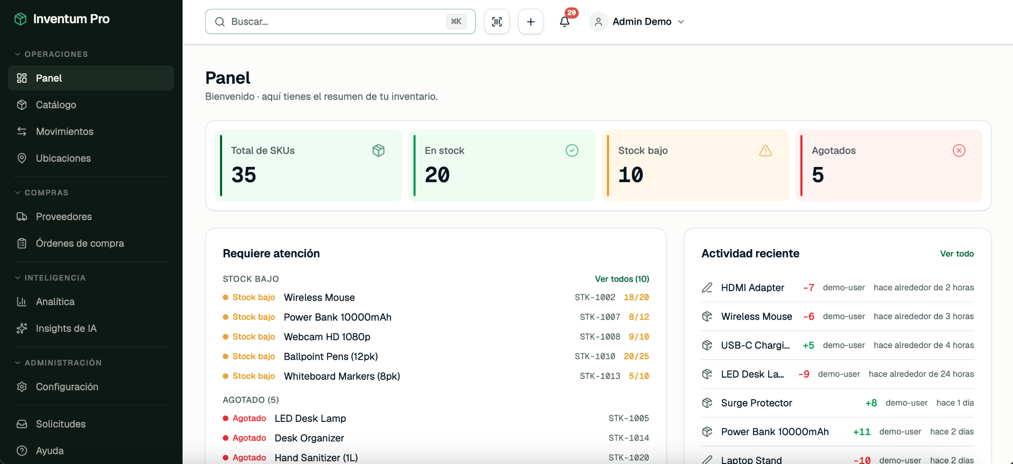Image resolution: width=1013 pixels, height=464 pixels.
Task: Open Proveedores page
Action: [x=91, y=216]
